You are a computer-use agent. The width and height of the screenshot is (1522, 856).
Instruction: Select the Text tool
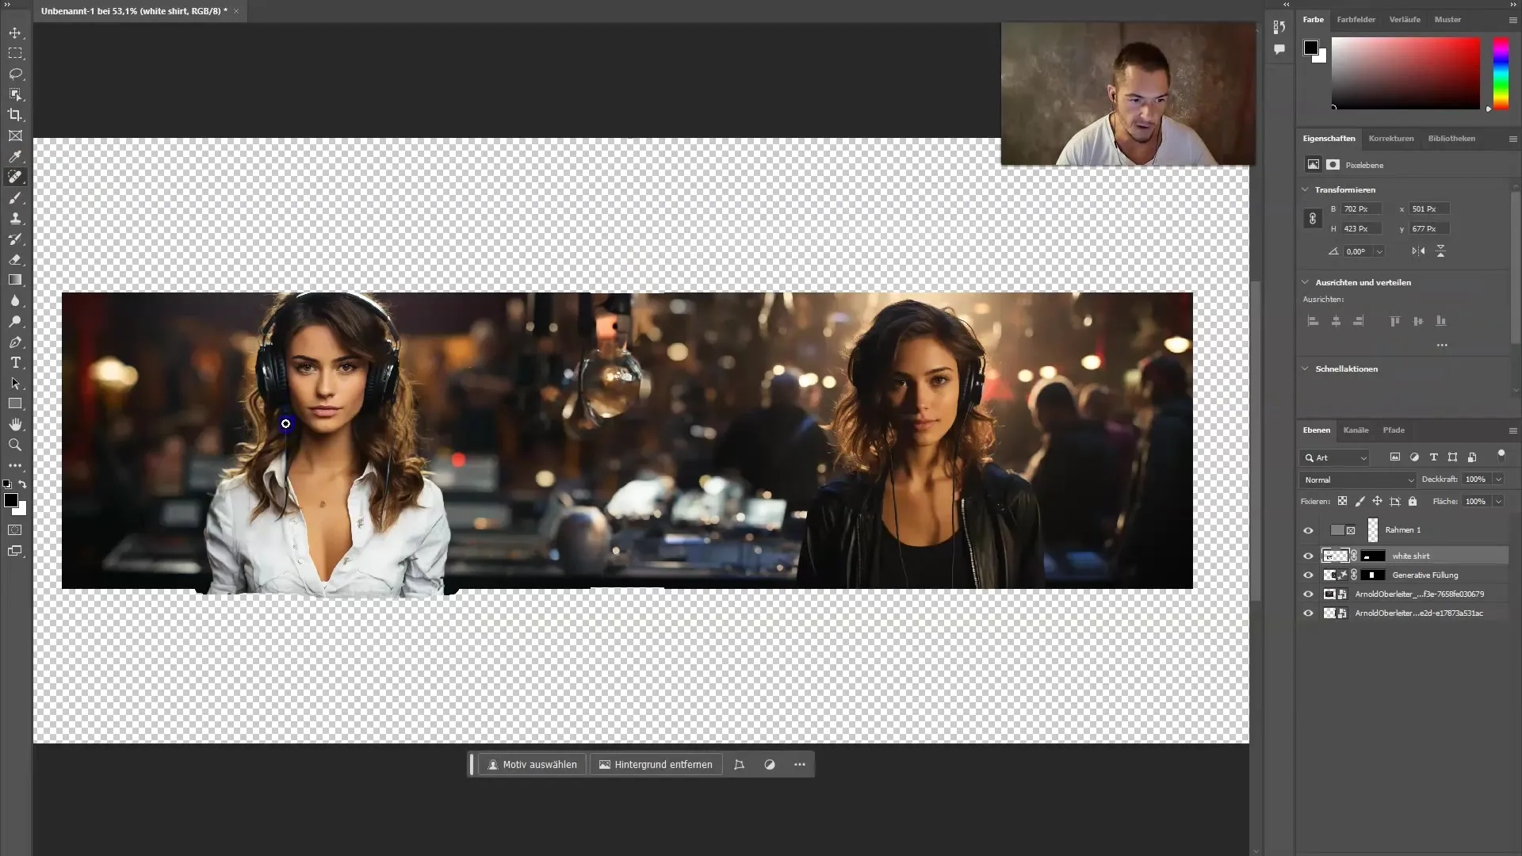[14, 363]
